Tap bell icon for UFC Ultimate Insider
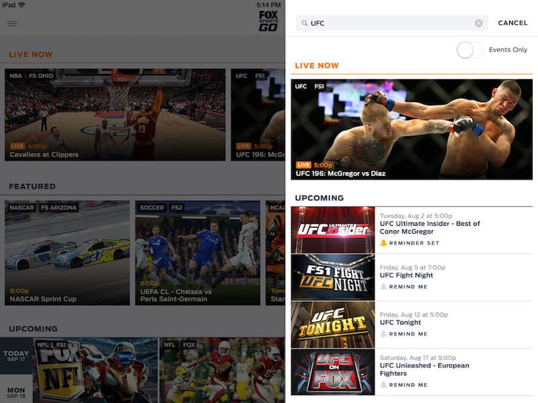Image resolution: width=538 pixels, height=403 pixels. tap(383, 243)
